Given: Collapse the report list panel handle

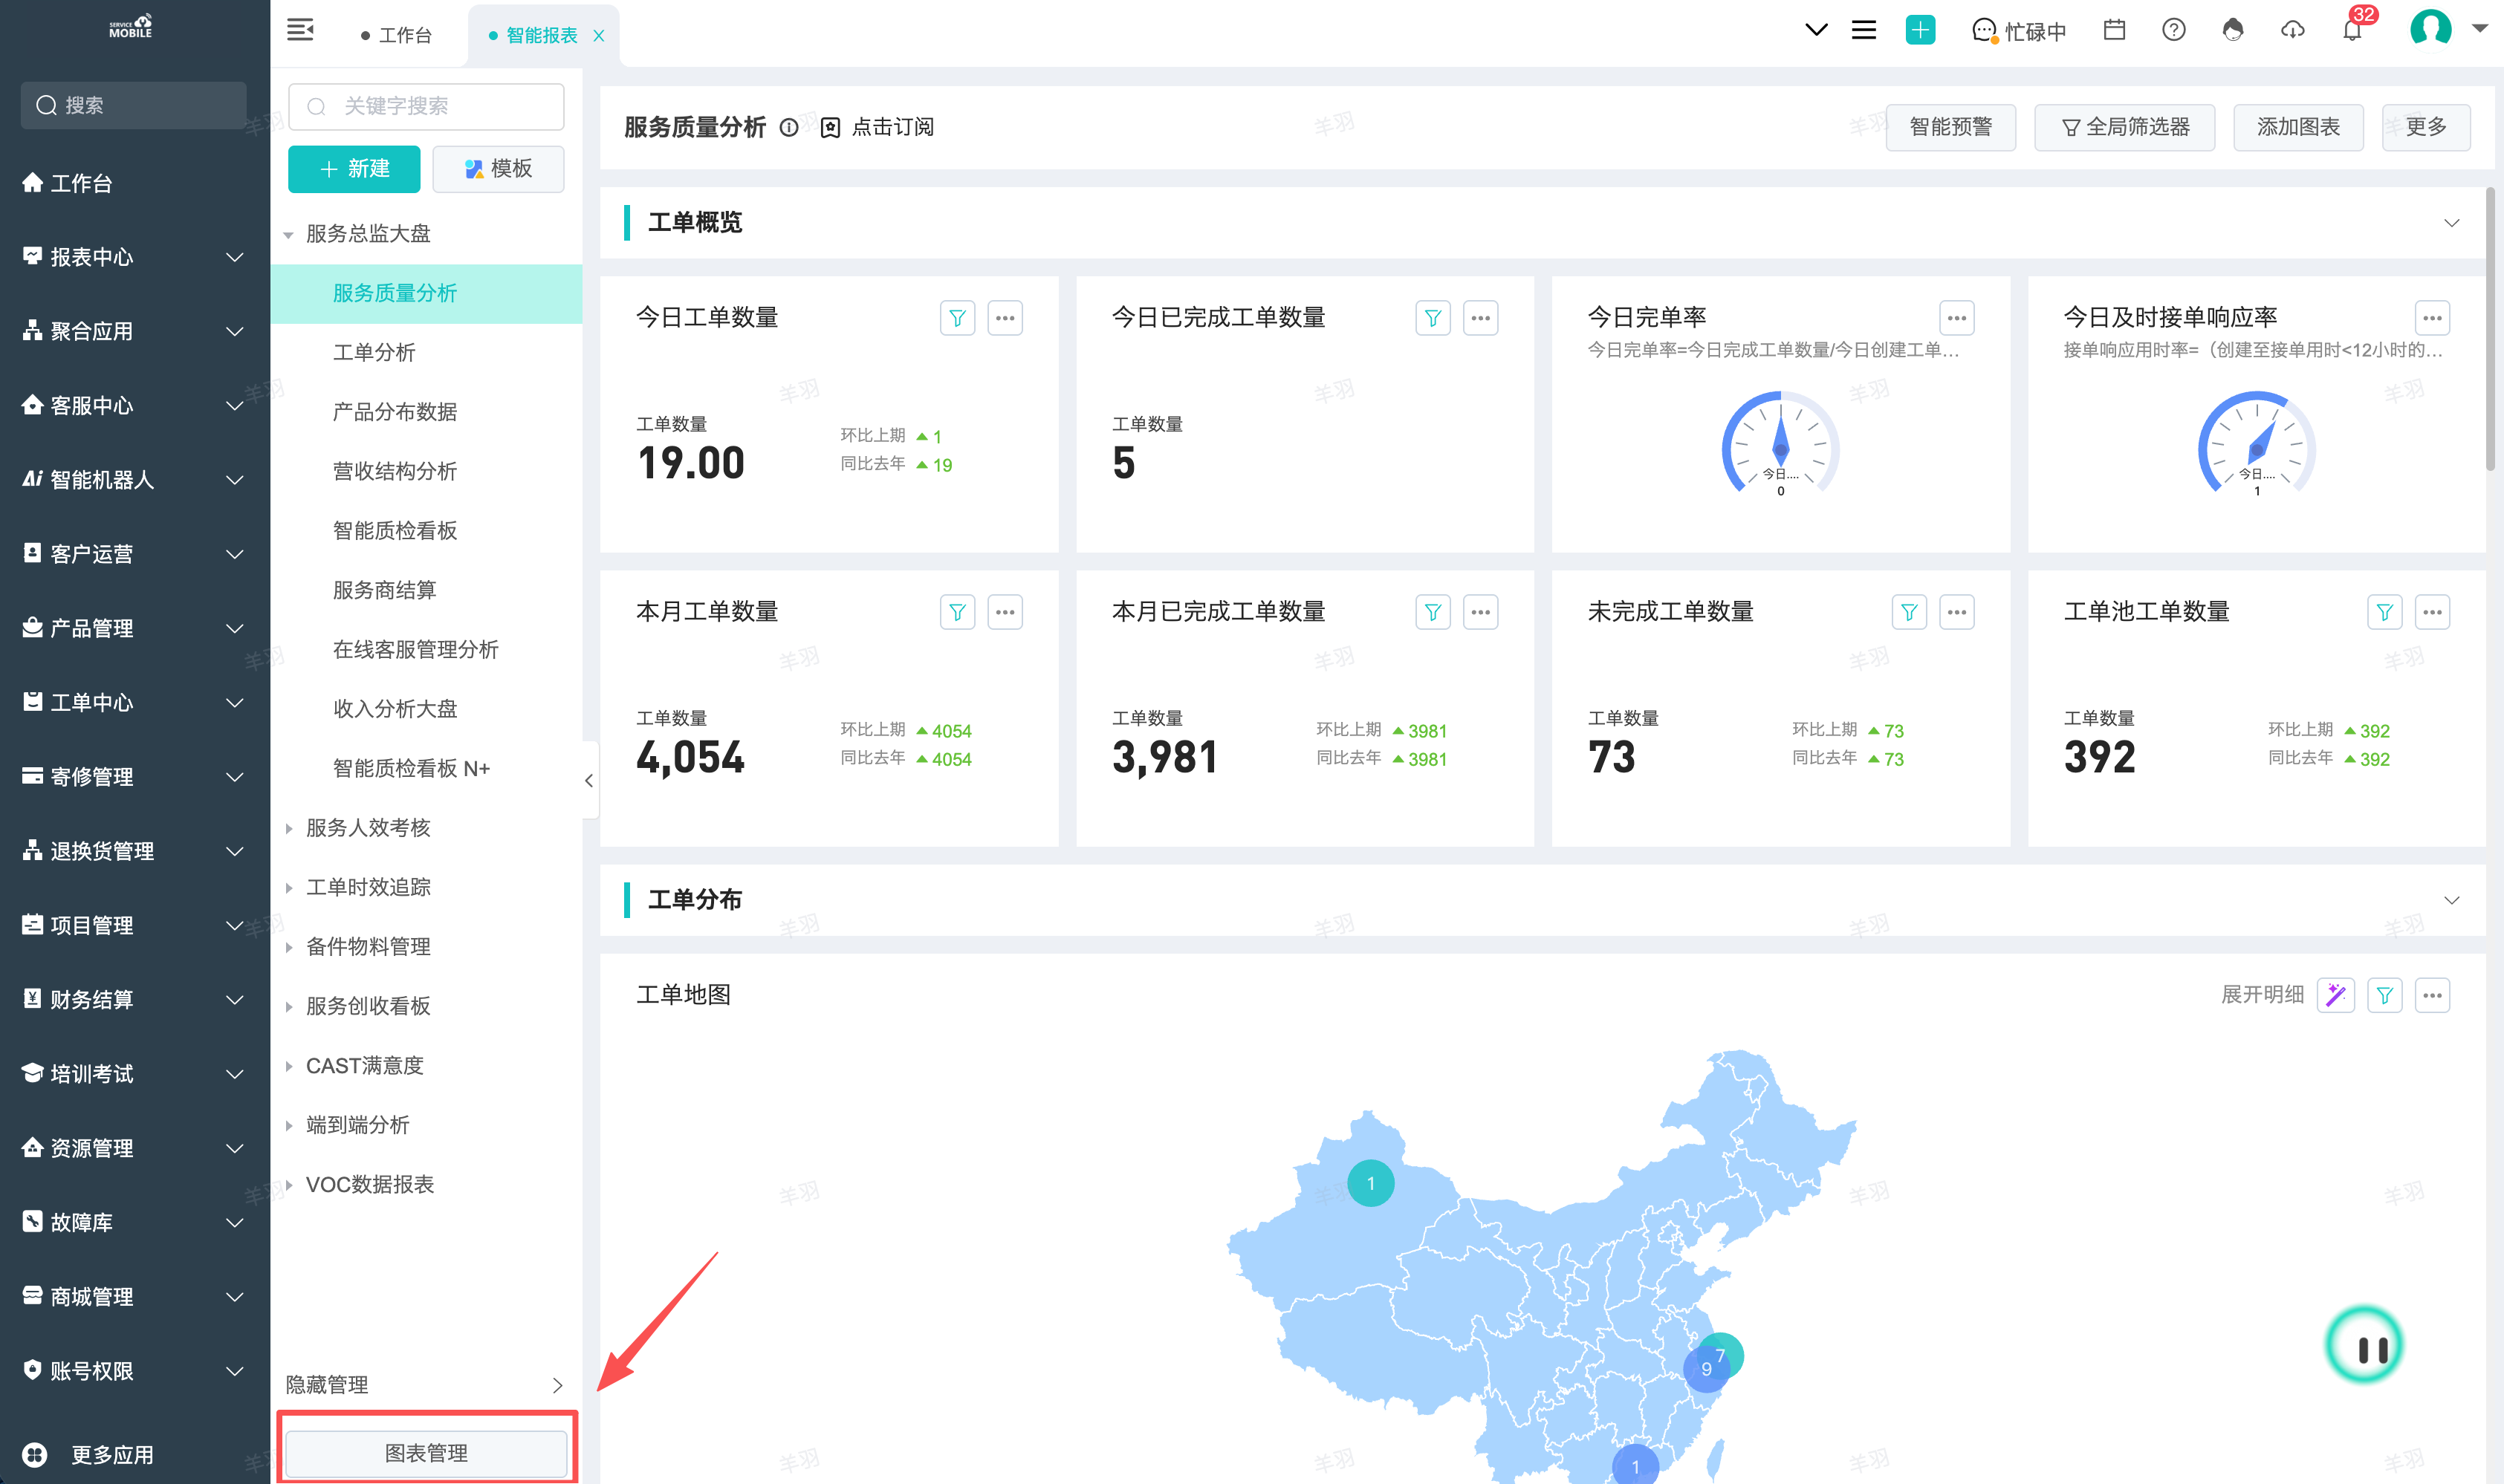Looking at the screenshot, I should 589,780.
